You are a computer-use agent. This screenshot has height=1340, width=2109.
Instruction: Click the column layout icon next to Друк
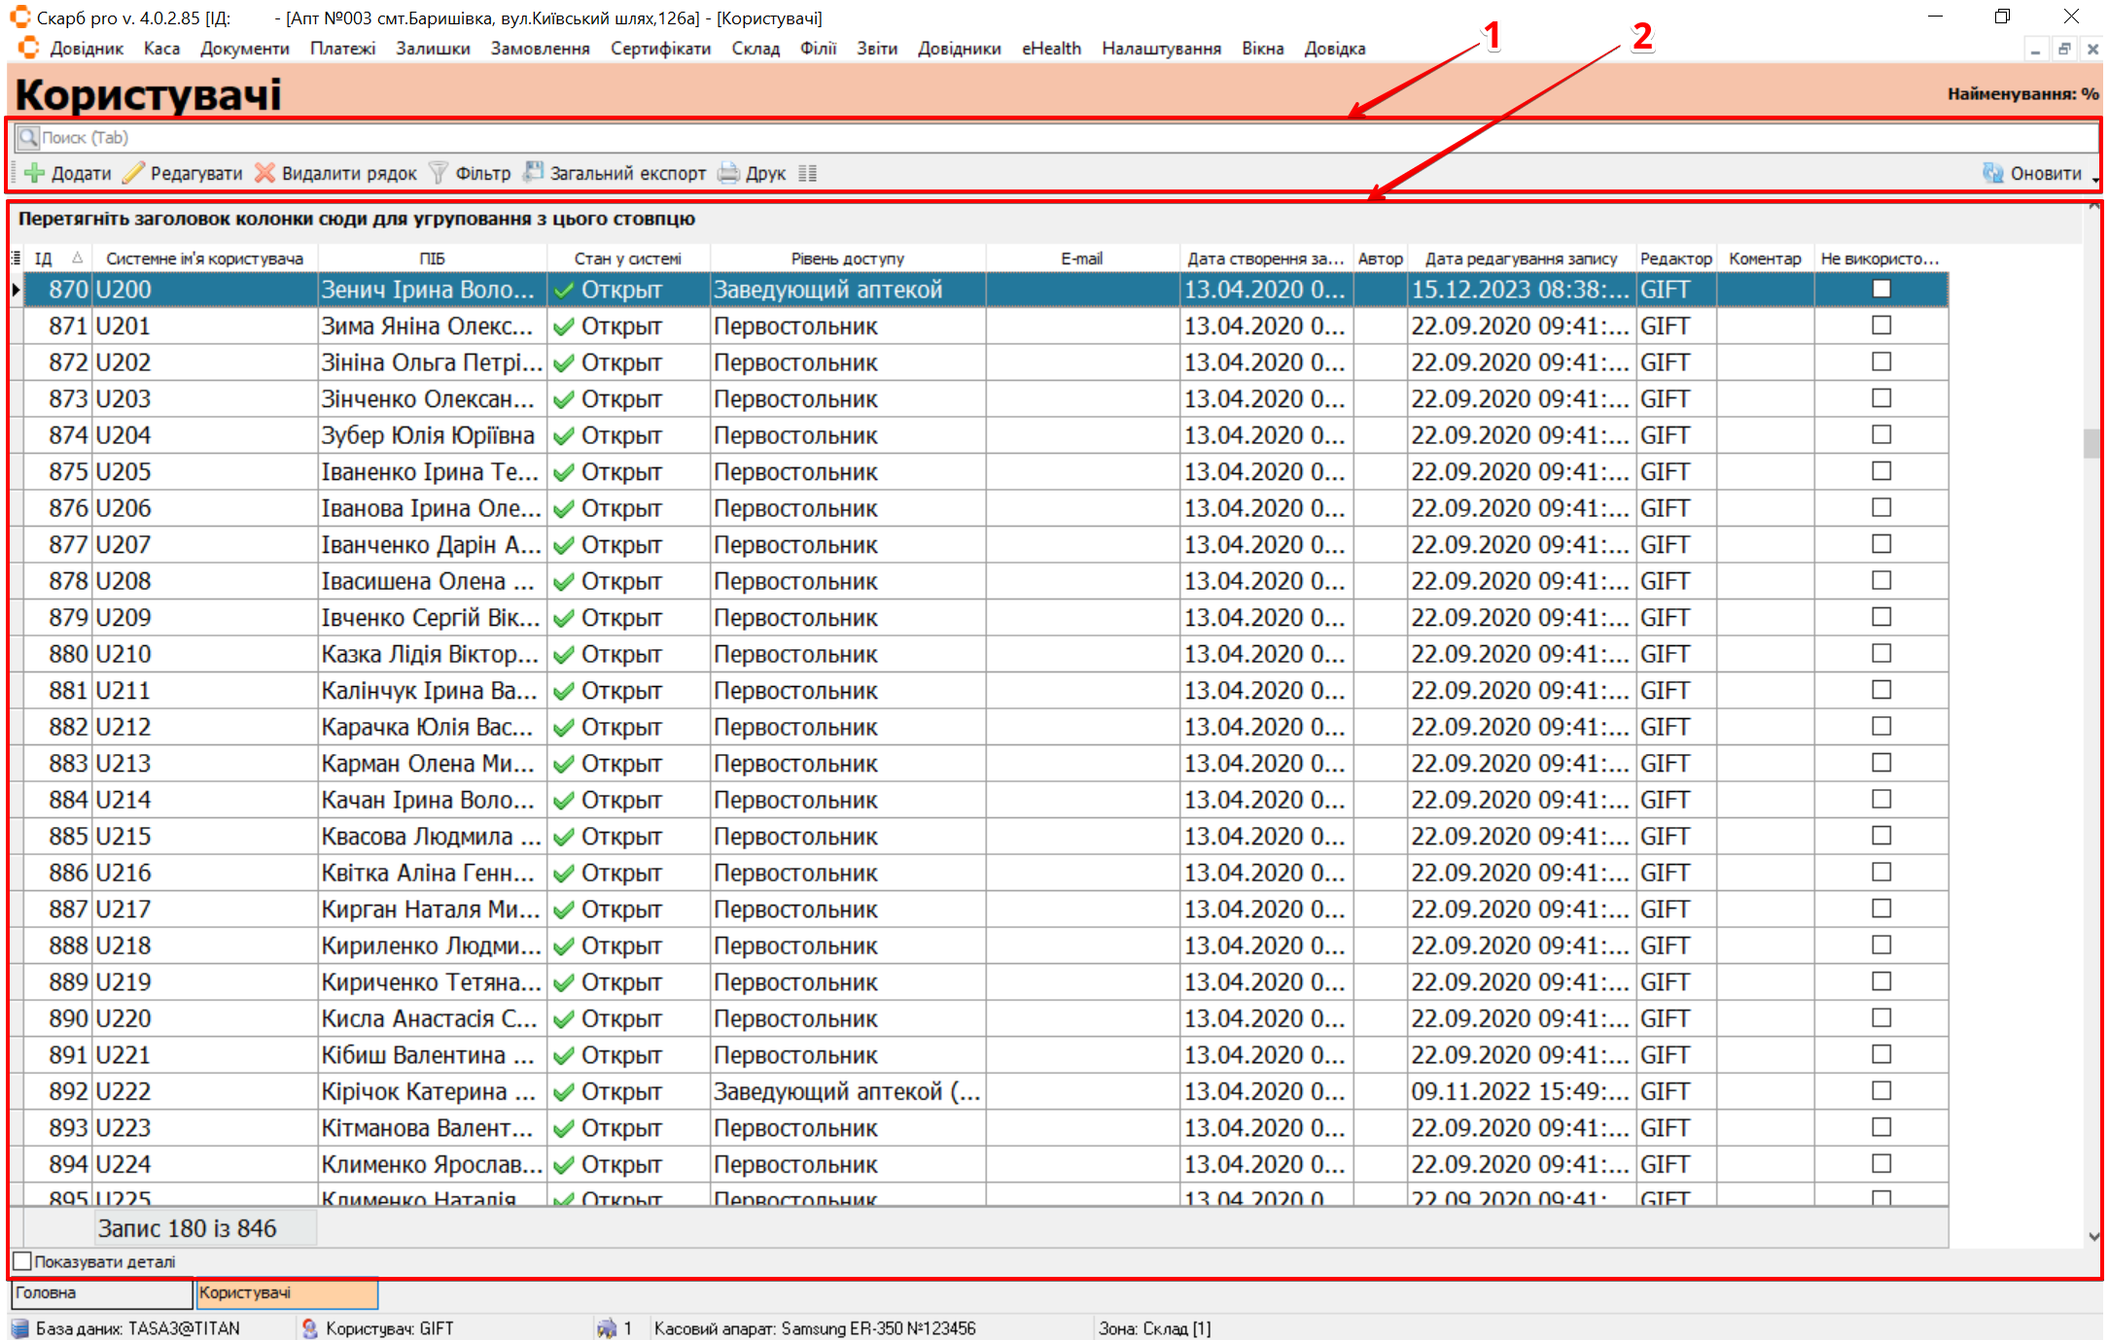pyautogui.click(x=807, y=174)
